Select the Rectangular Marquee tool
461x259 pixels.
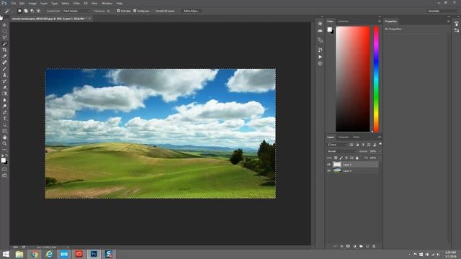[x=4, y=31]
